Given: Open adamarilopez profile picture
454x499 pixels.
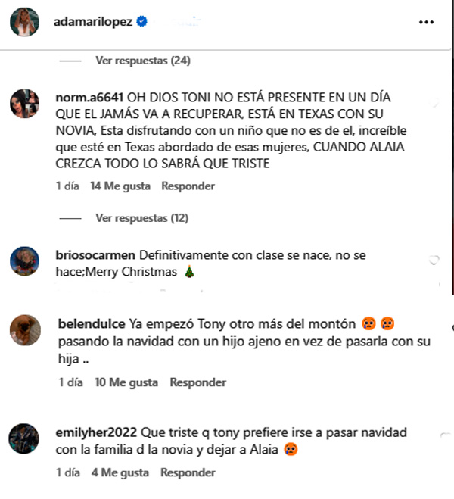Looking at the screenshot, I should click(24, 22).
